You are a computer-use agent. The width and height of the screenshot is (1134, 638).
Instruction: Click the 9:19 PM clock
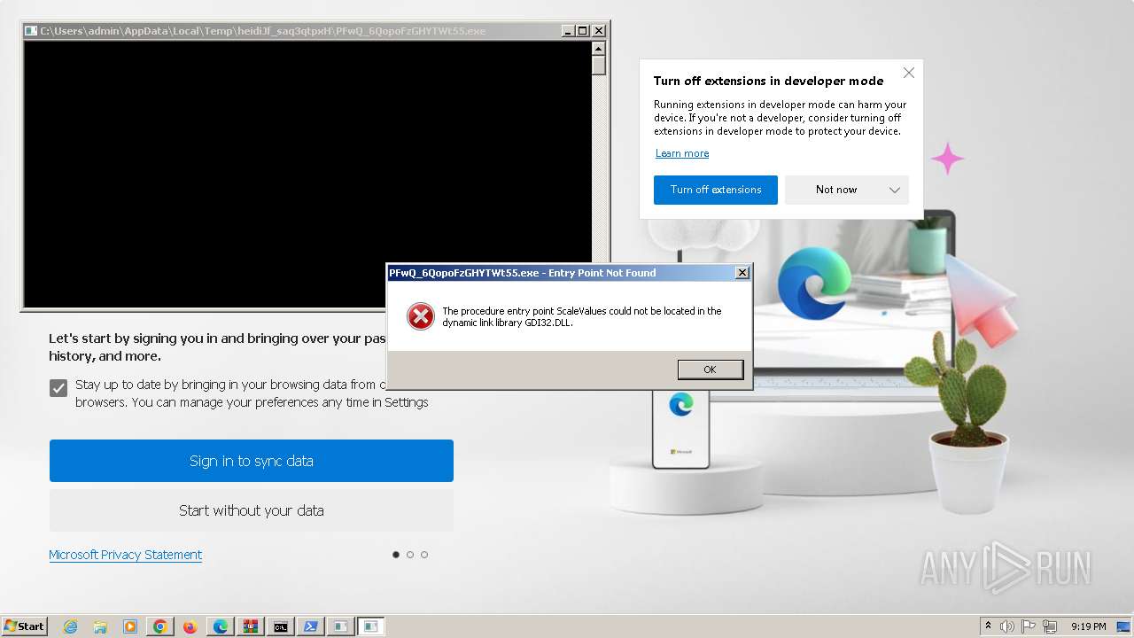click(x=1089, y=626)
